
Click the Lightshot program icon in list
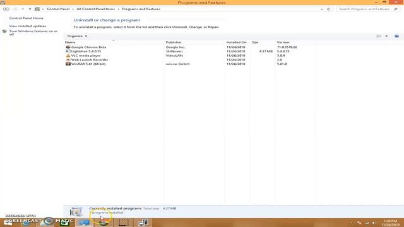[68, 51]
